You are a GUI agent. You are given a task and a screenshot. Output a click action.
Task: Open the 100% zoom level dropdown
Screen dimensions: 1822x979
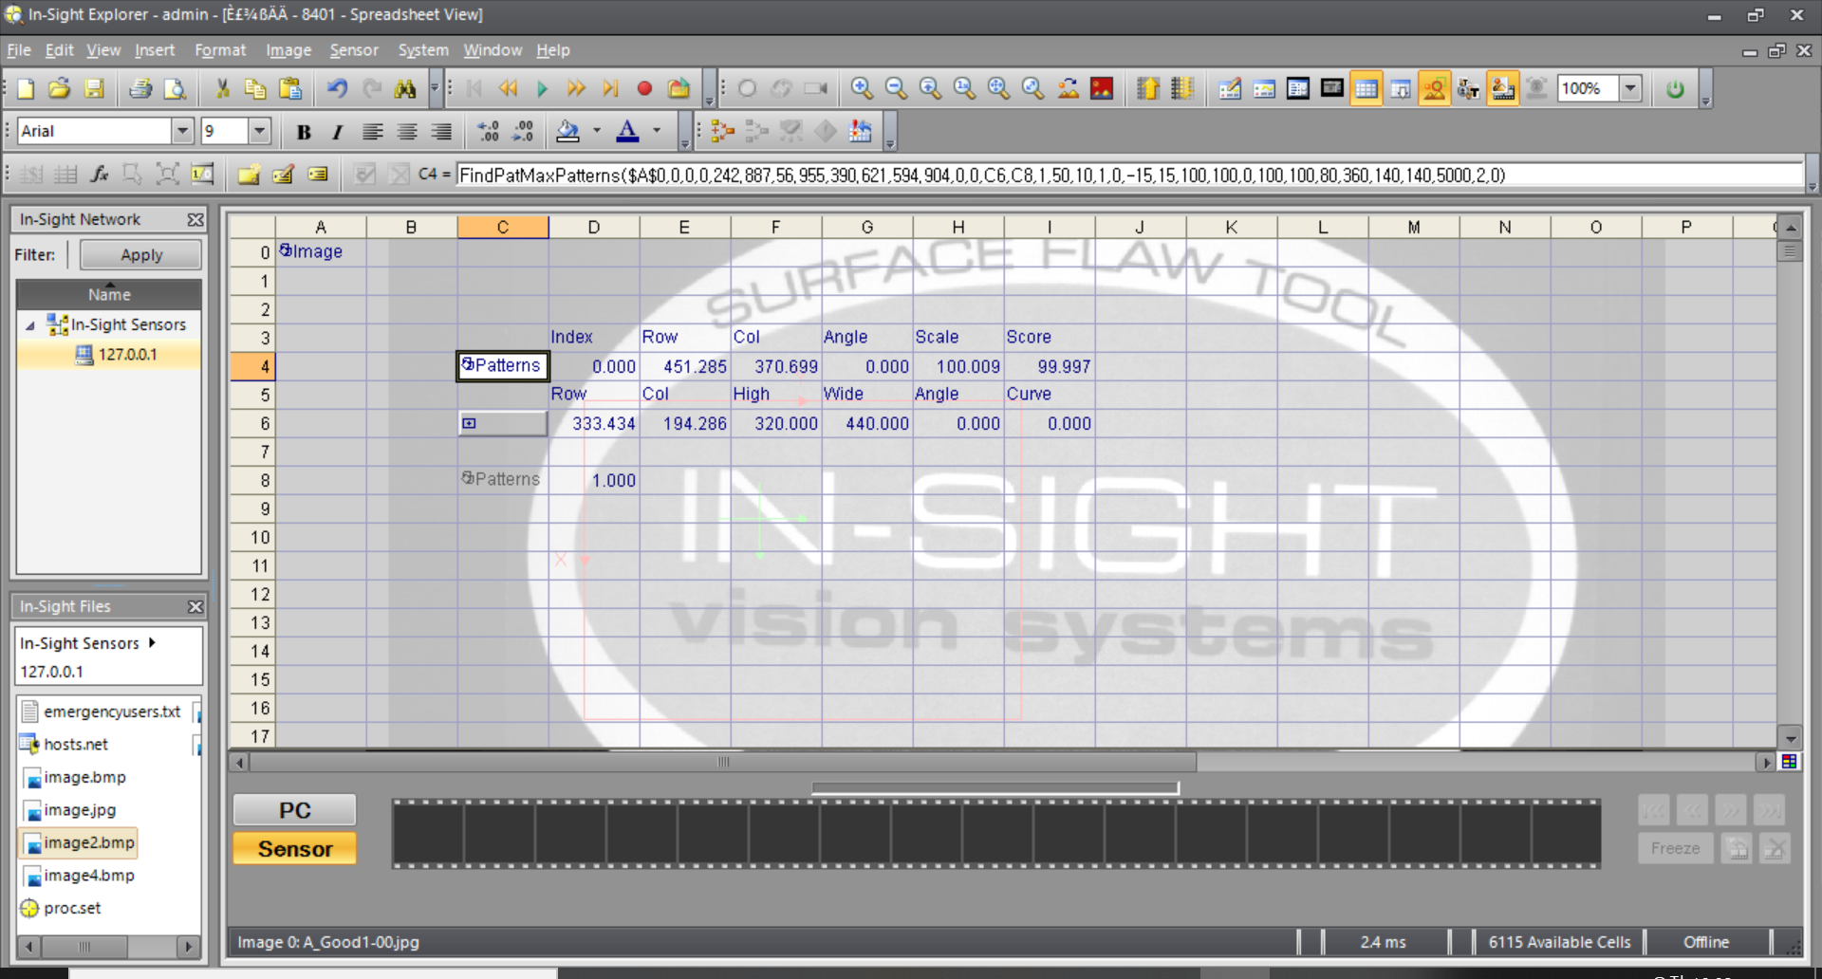(x=1630, y=89)
